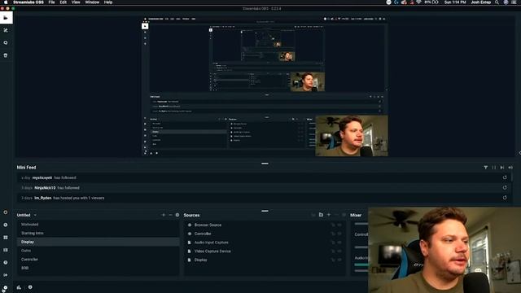The width and height of the screenshot is (521, 293).
Task: Open the Josh Estep user menu
Action: [481, 2]
